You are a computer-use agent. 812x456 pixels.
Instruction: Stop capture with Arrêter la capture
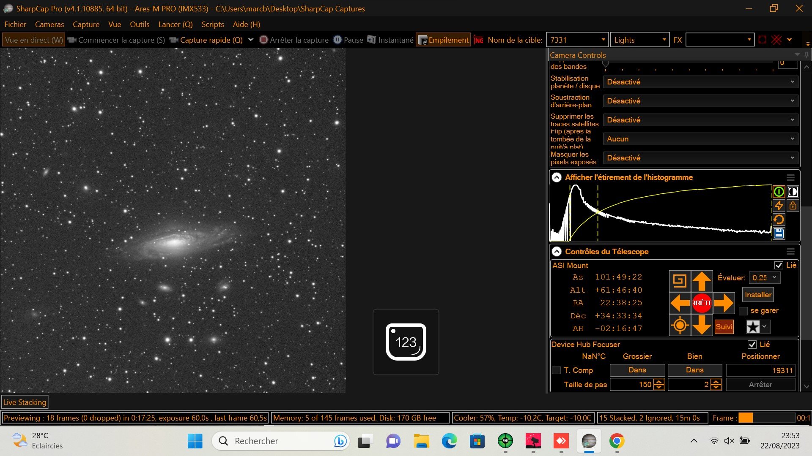click(x=294, y=40)
